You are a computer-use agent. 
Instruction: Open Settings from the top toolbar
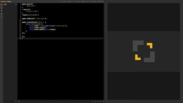[93, 1]
